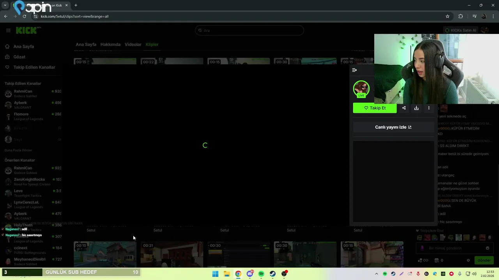Open Chrome profile avatar in toolbar

click(484, 16)
